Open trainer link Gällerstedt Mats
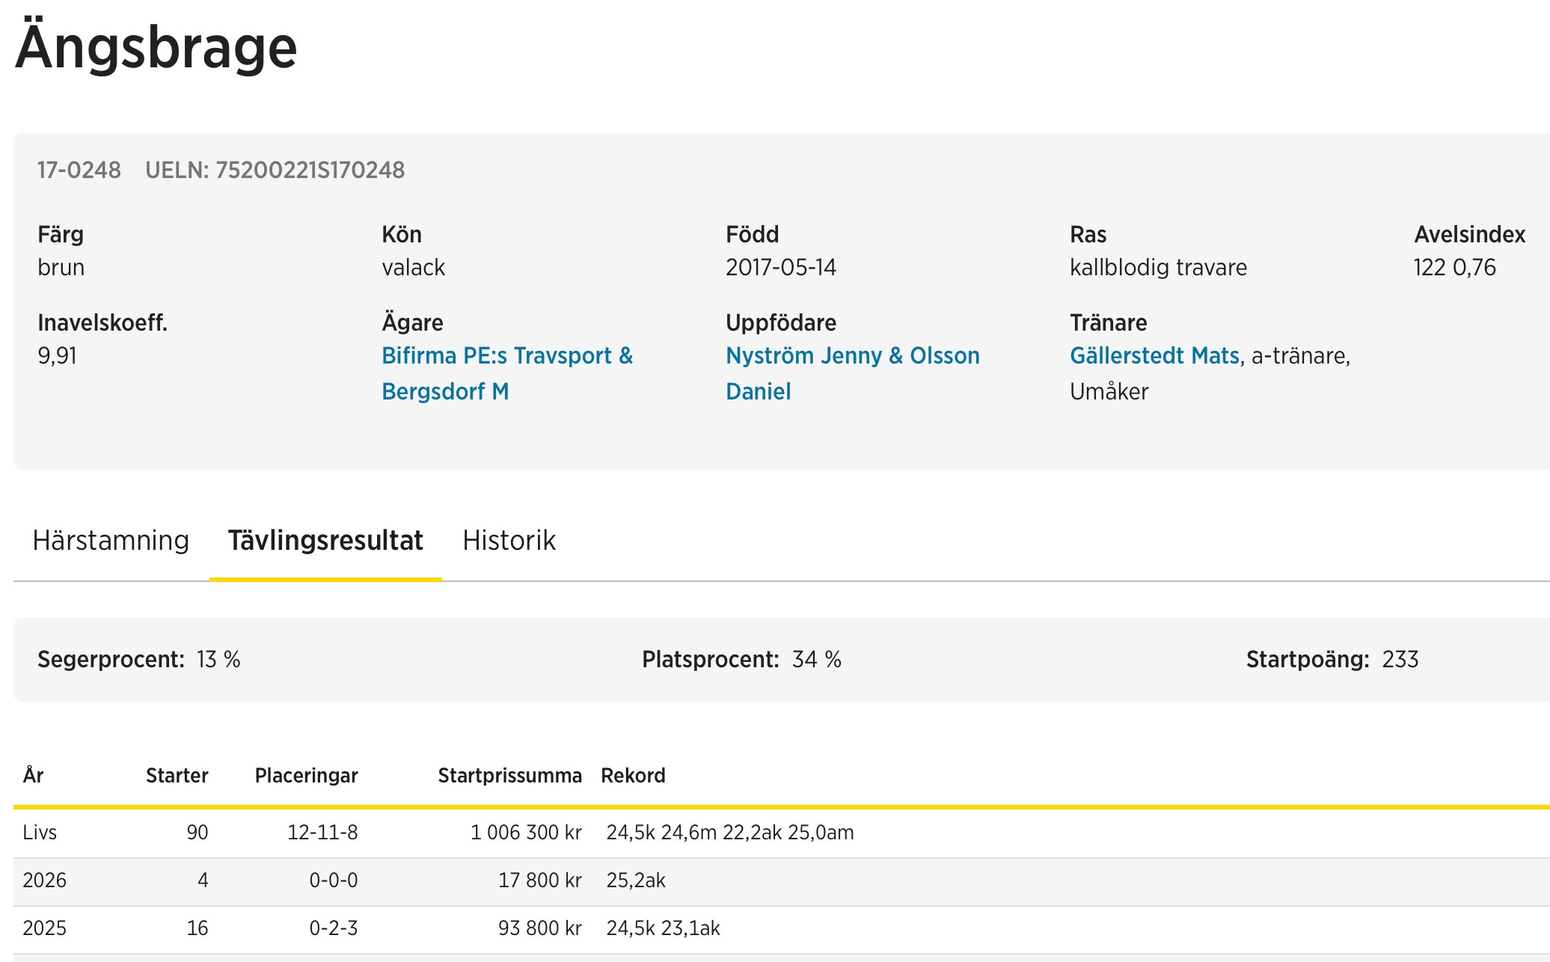1550x962 pixels. point(1154,356)
